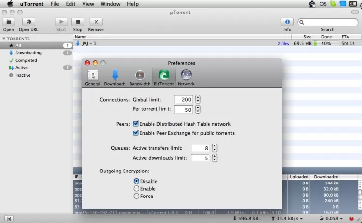Click the download arrow icon beside JAJ - 1
362x223 pixels.
(78, 43)
